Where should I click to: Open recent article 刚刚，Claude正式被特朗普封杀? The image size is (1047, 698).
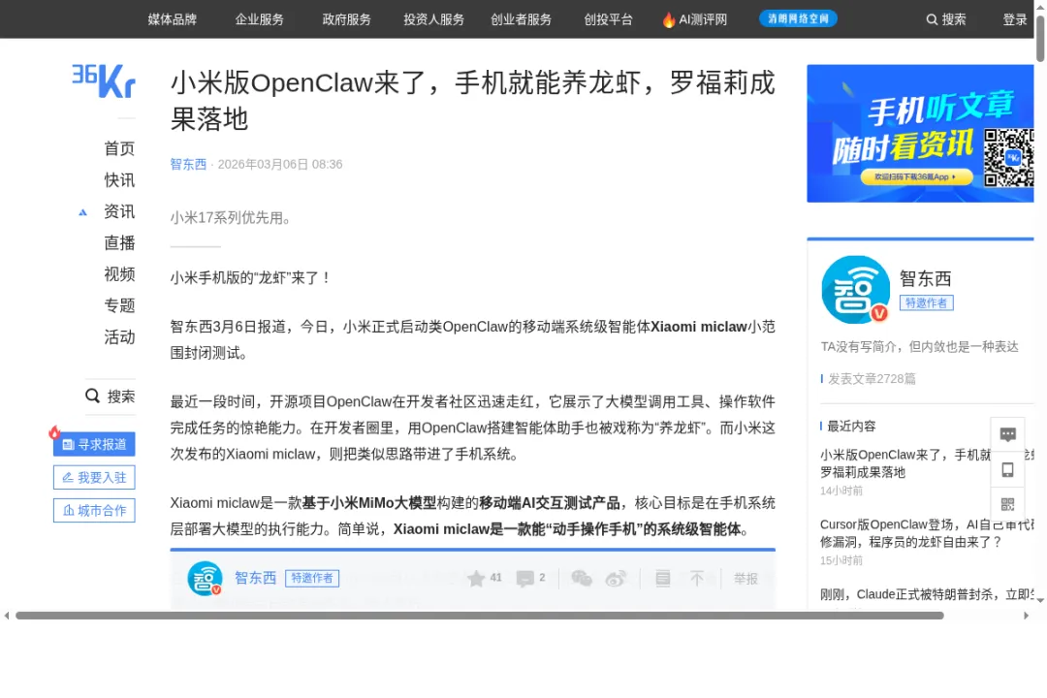(927, 594)
